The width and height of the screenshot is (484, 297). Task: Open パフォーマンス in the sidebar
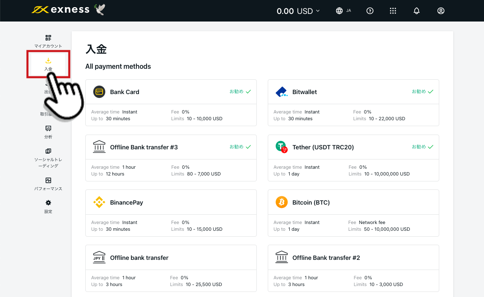pyautogui.click(x=48, y=184)
